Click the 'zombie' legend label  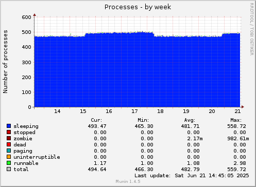pyautogui.click(x=23, y=139)
